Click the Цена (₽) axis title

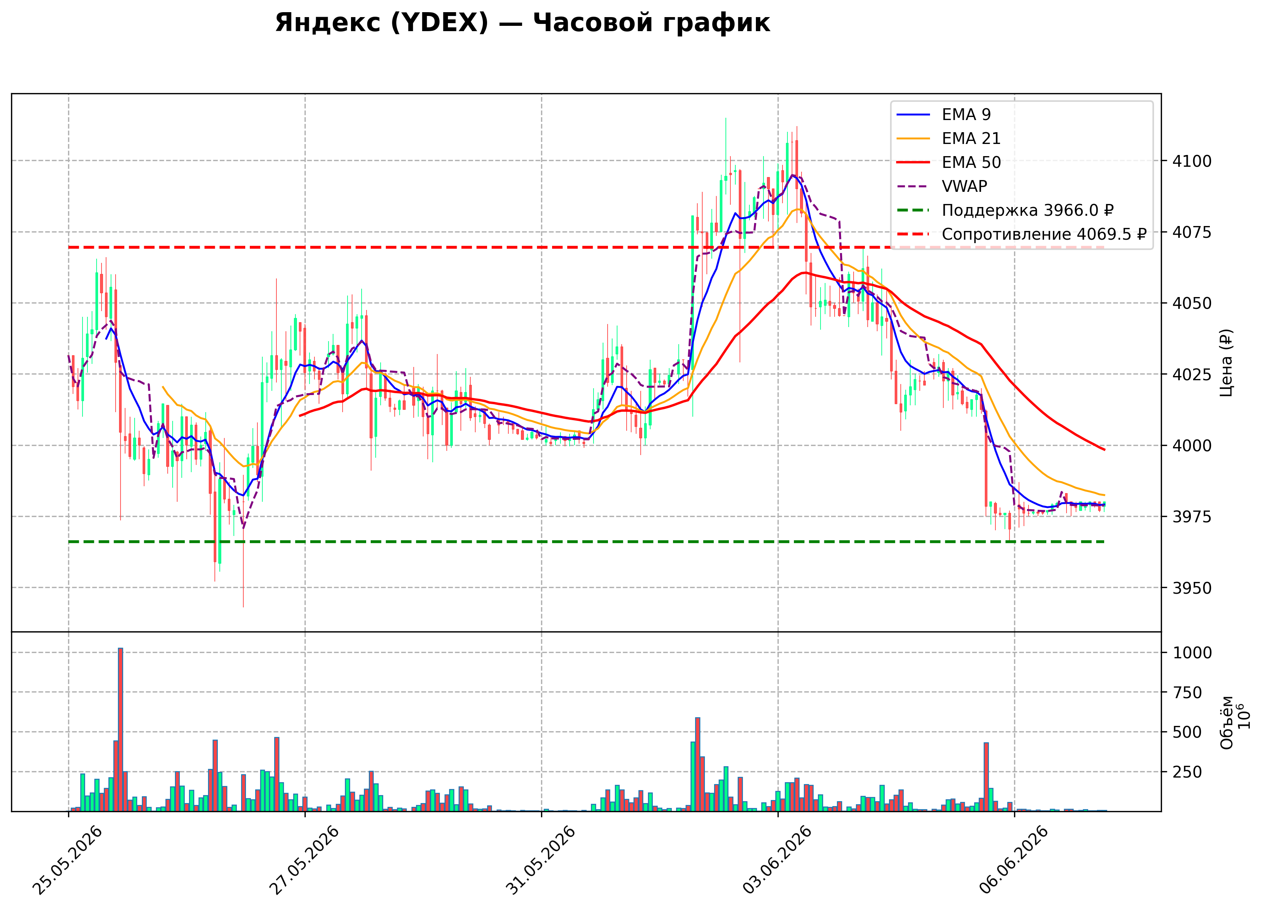tap(1227, 363)
